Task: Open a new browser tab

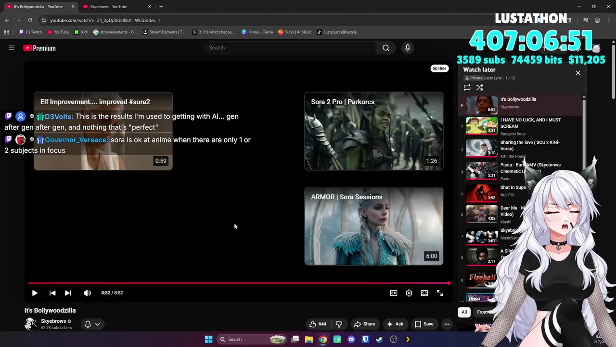Action: 161,7
